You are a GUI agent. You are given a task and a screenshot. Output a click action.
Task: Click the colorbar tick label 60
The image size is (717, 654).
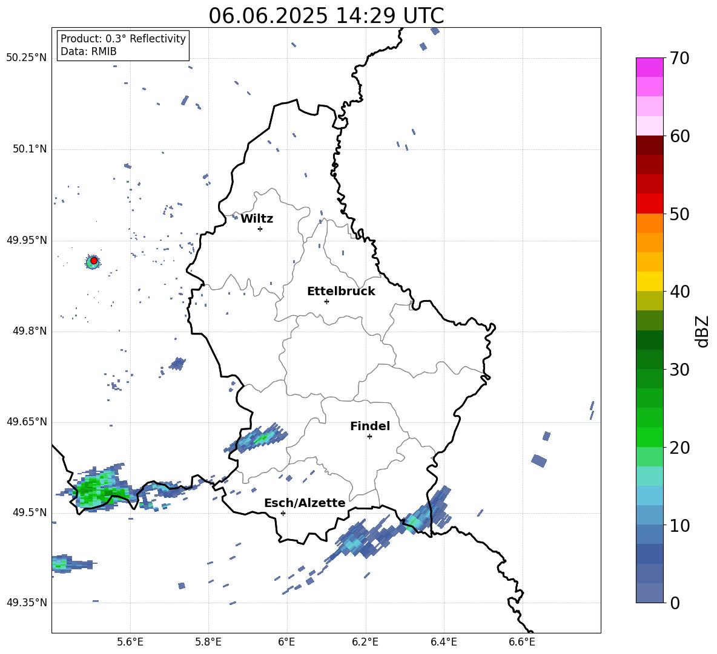coord(679,136)
